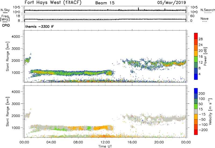Click the '3000' tick on the power panel

pos(16,49)
